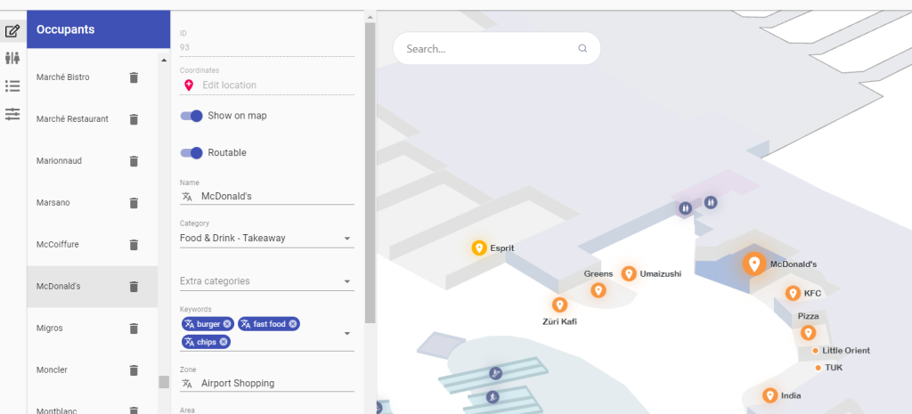Viewport: 912px width, 414px height.
Task: Toggle the Routable switch
Action: point(191,153)
